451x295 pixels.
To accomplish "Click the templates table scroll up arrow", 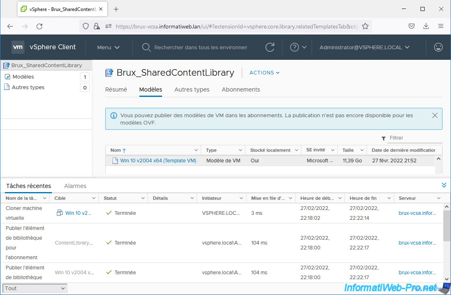I will pos(438,159).
